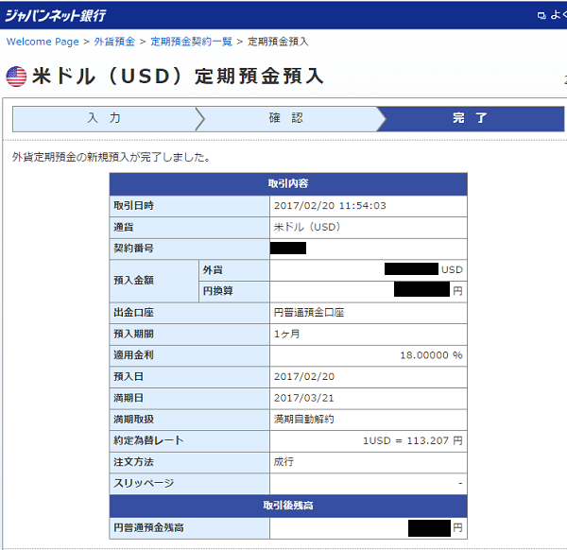The image size is (567, 550).
Task: Click the period value 1ヶ月
Action: (286, 335)
